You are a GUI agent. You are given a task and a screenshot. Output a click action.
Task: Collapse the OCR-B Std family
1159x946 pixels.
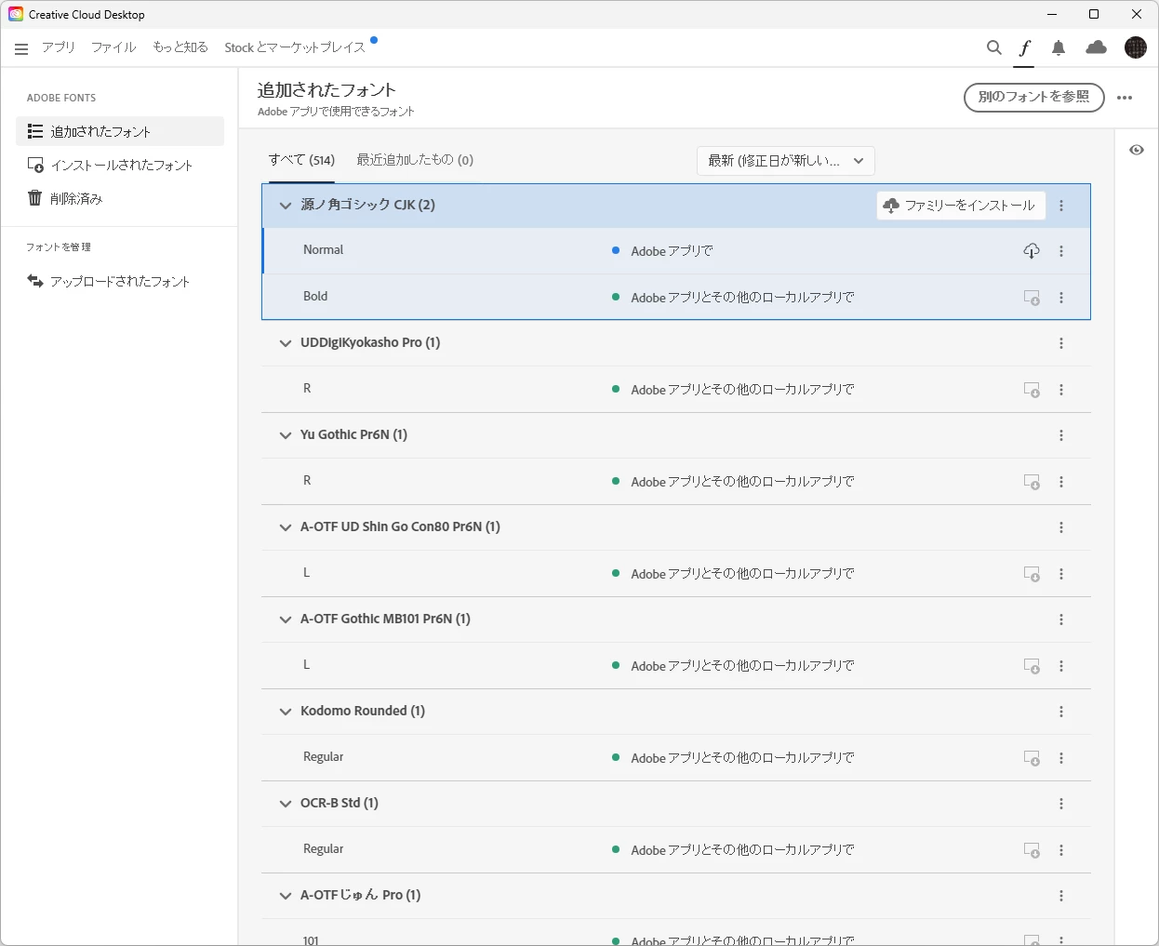(286, 804)
